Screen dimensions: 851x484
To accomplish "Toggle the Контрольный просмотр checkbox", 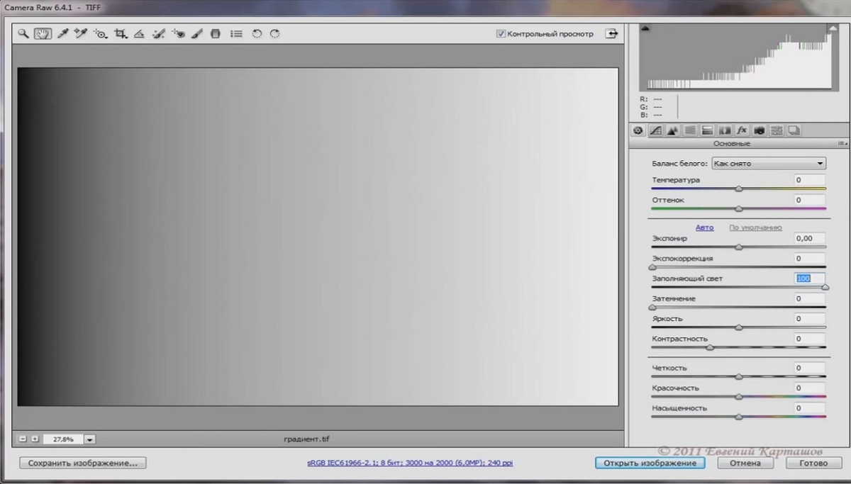I will point(501,33).
